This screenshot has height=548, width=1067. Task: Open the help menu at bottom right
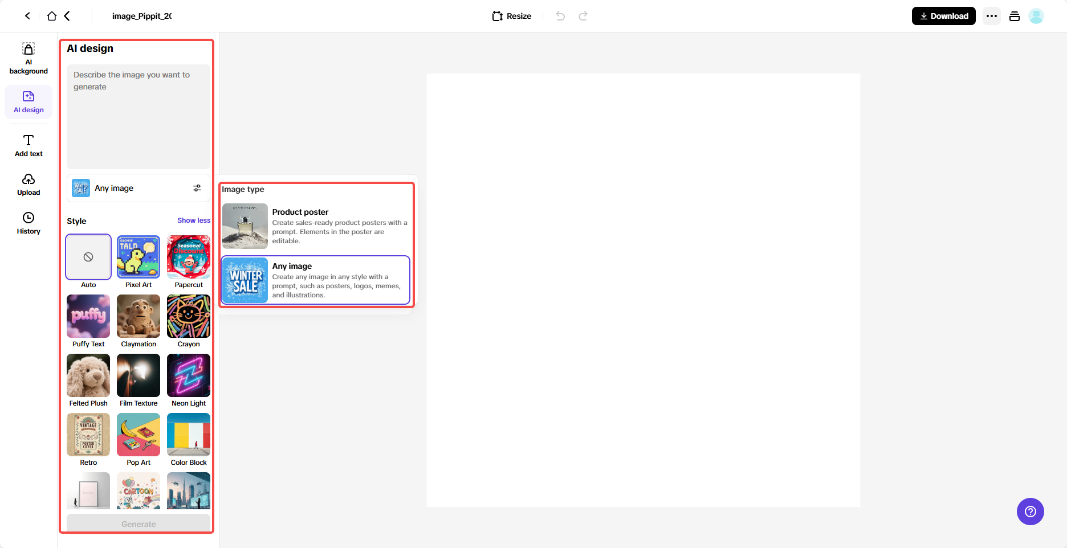[x=1030, y=512]
